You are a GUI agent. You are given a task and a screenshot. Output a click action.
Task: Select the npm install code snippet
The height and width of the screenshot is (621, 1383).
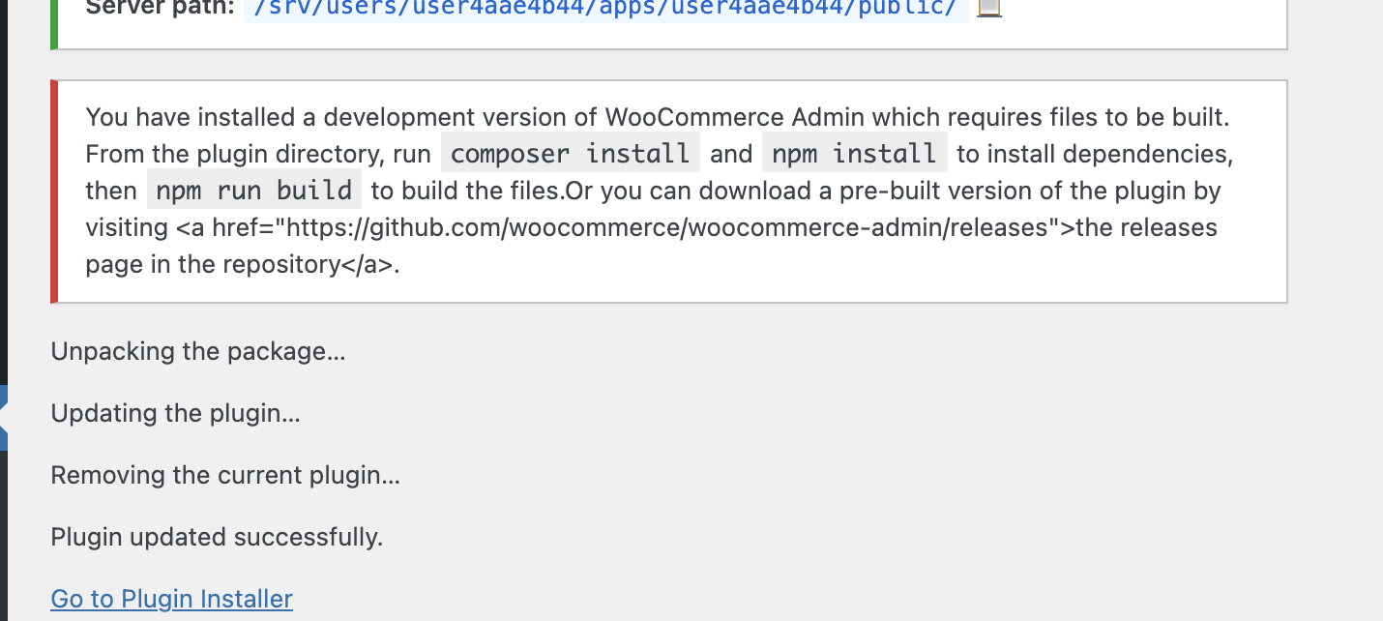coord(854,153)
